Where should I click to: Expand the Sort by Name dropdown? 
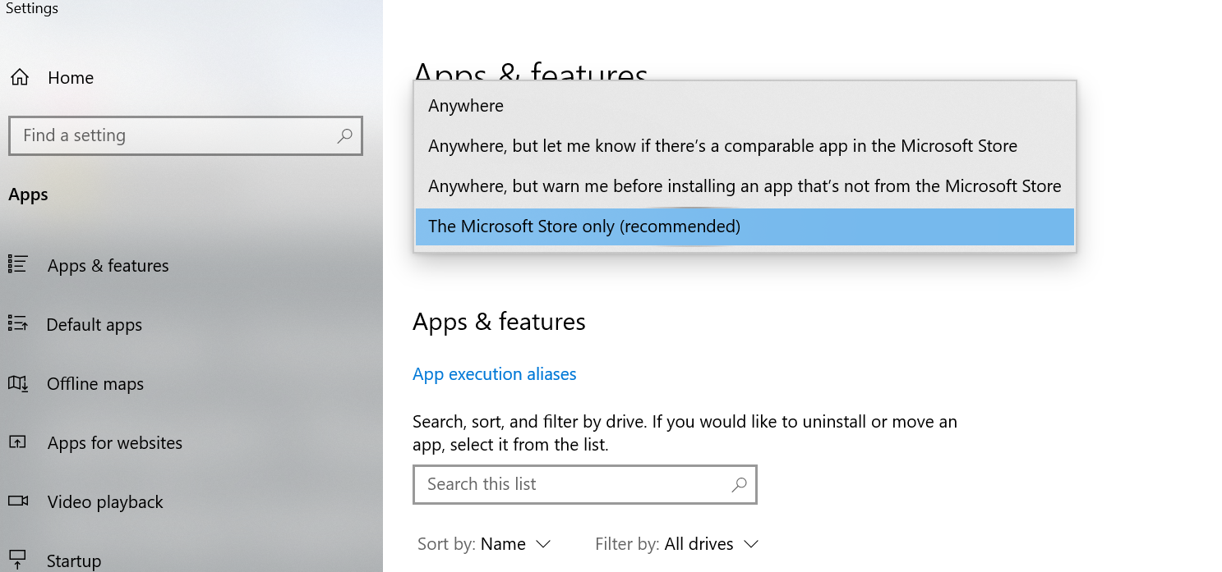[484, 544]
